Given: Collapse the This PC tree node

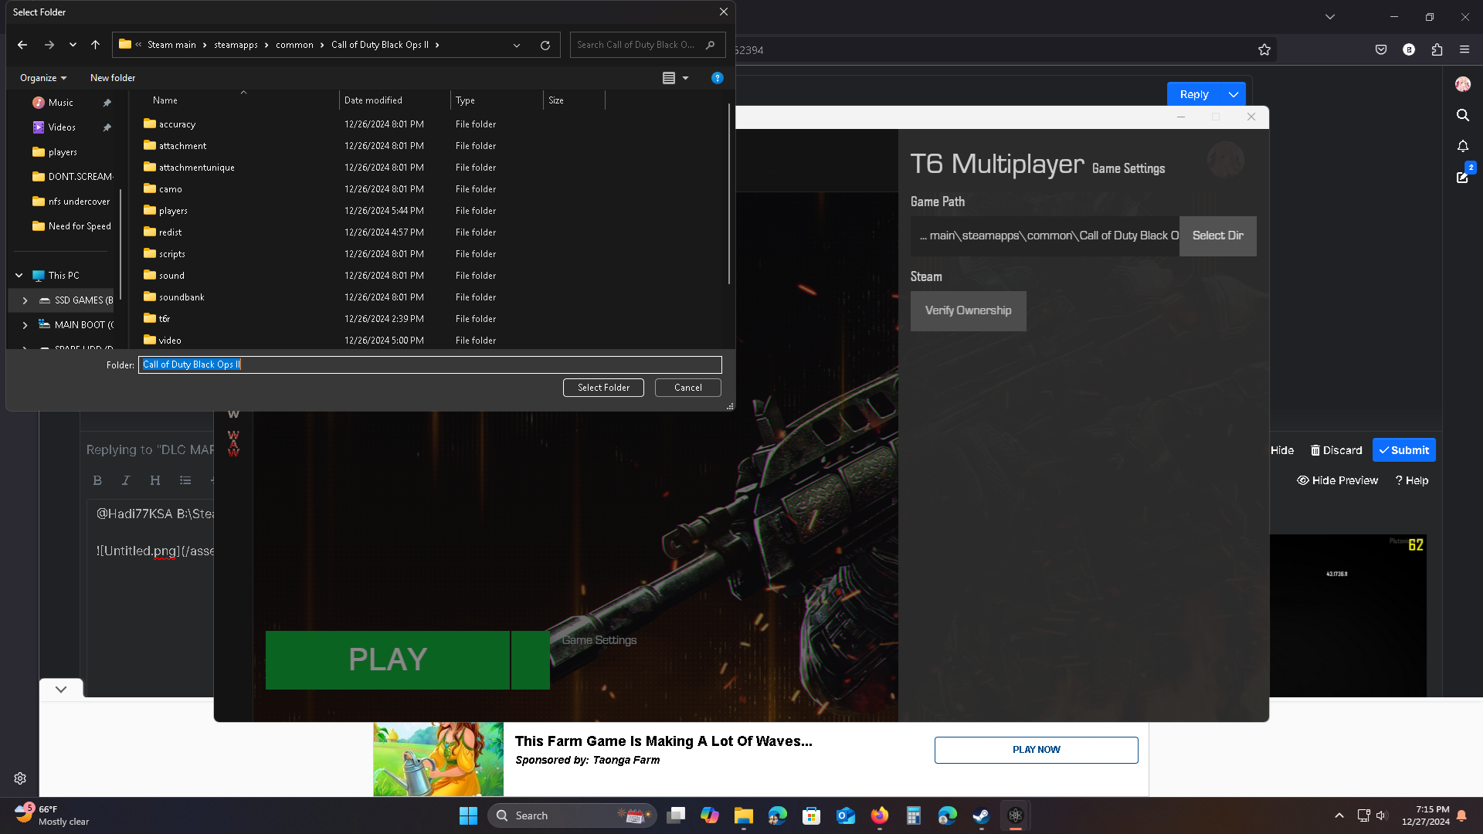Looking at the screenshot, I should pyautogui.click(x=19, y=276).
